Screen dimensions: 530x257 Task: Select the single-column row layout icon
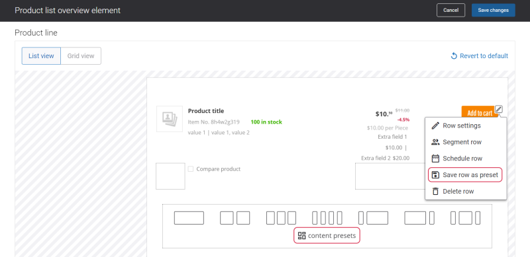(189, 218)
